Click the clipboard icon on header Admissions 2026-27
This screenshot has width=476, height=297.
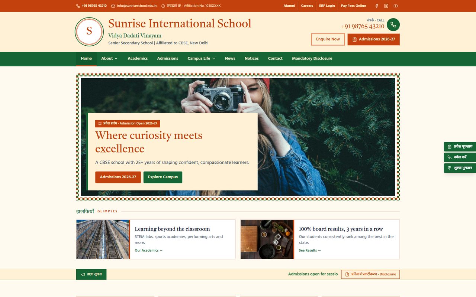pos(354,39)
